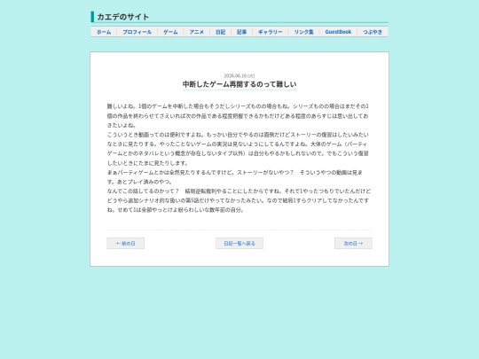Return via 日記一覧へ戻る button

239,243
